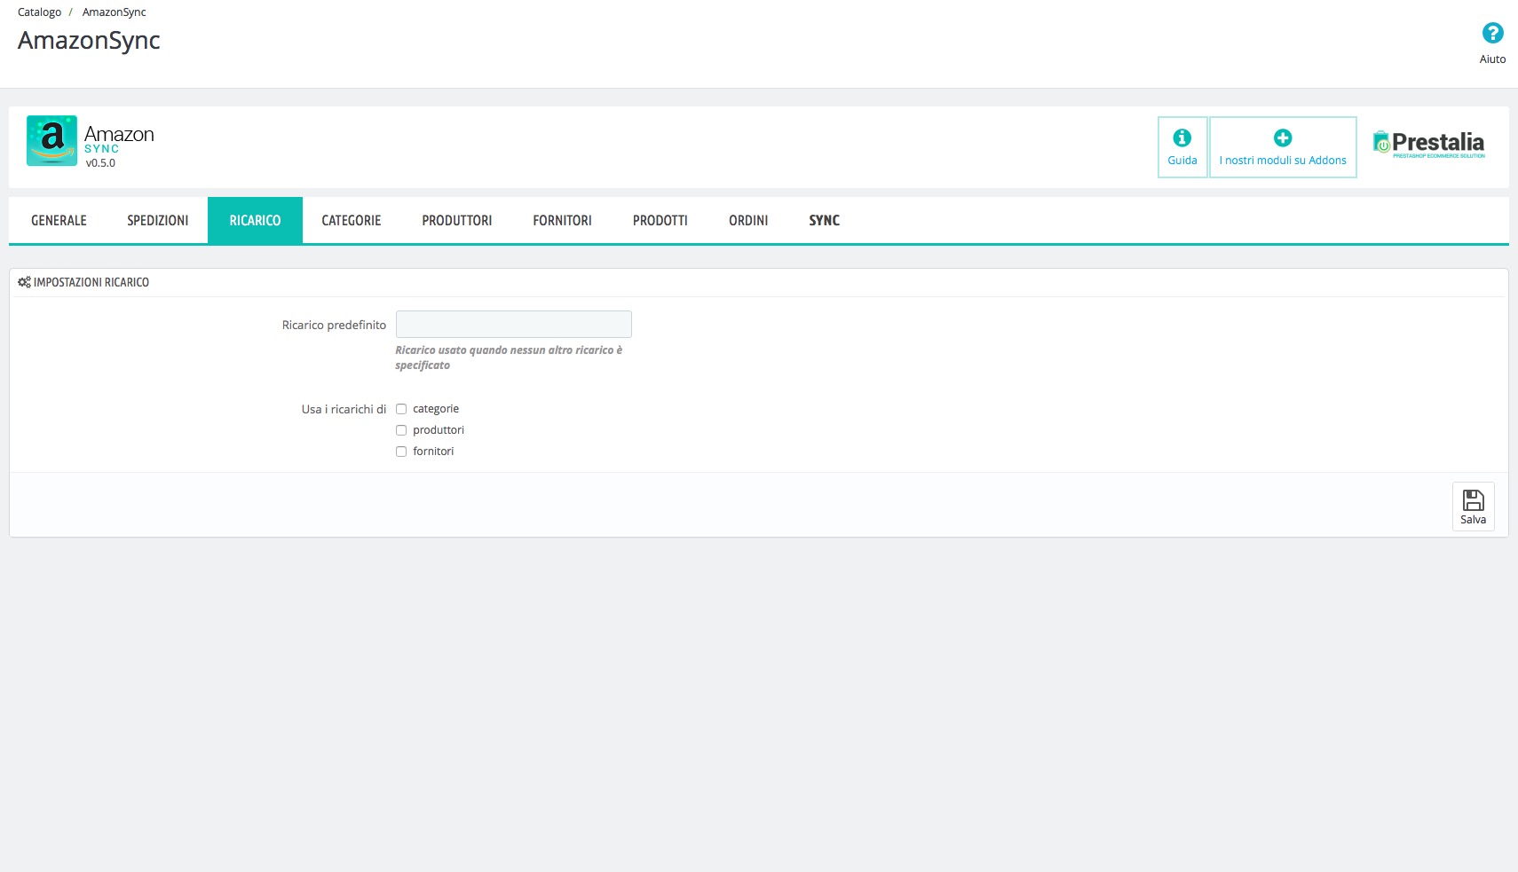Click the Salva floppy disk icon

(x=1473, y=499)
